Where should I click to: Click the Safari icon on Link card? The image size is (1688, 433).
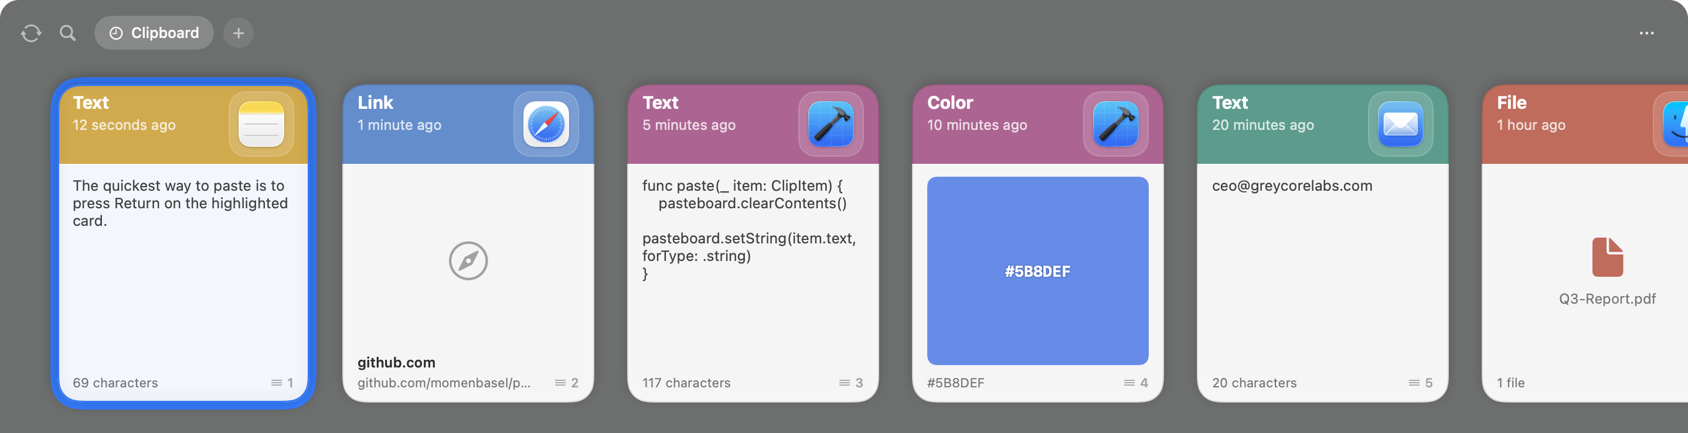click(546, 124)
